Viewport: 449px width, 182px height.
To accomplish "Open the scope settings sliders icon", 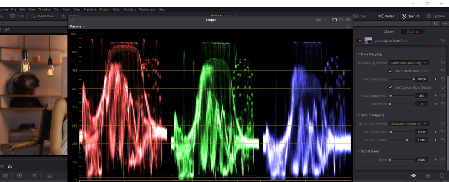I will tap(348, 26).
